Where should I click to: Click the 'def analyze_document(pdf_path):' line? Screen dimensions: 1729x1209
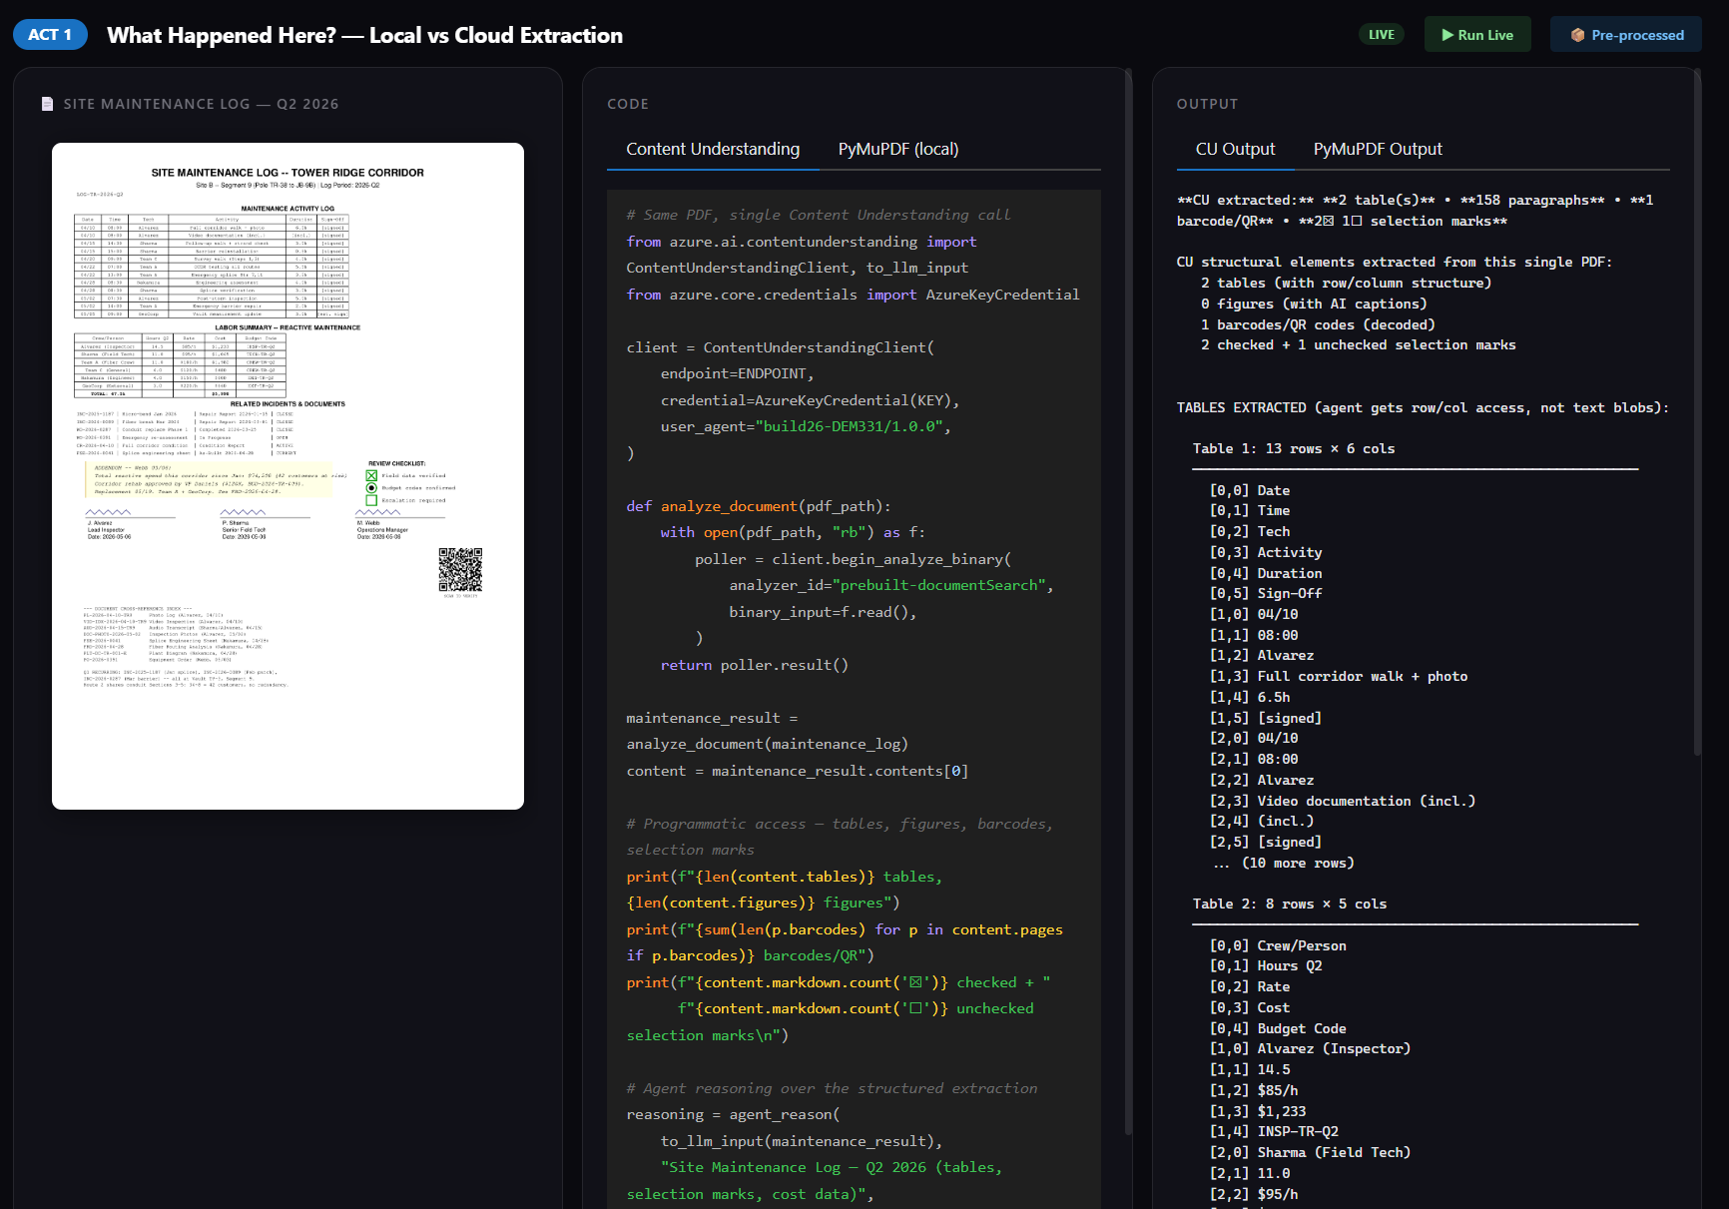(759, 506)
